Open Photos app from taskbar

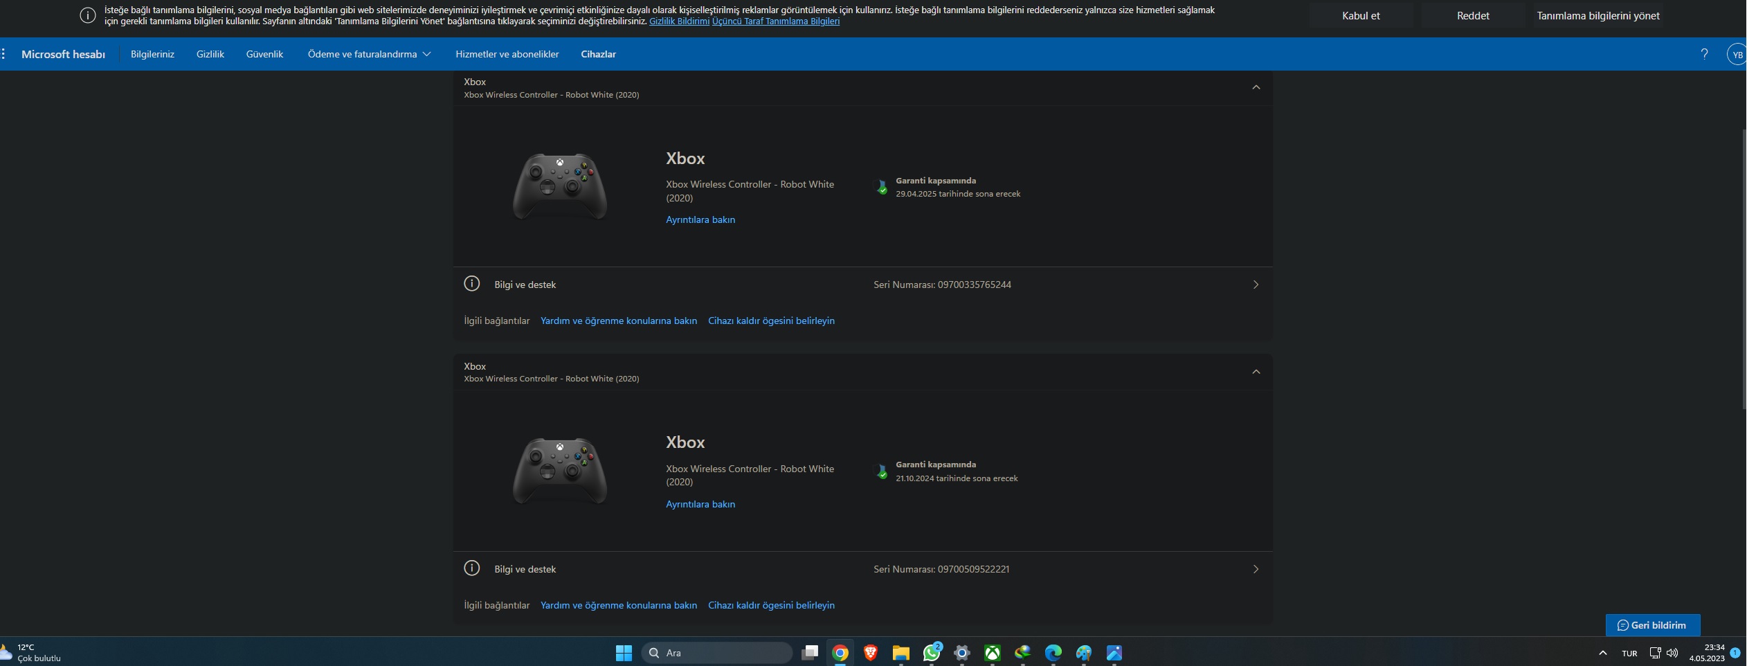click(1114, 653)
